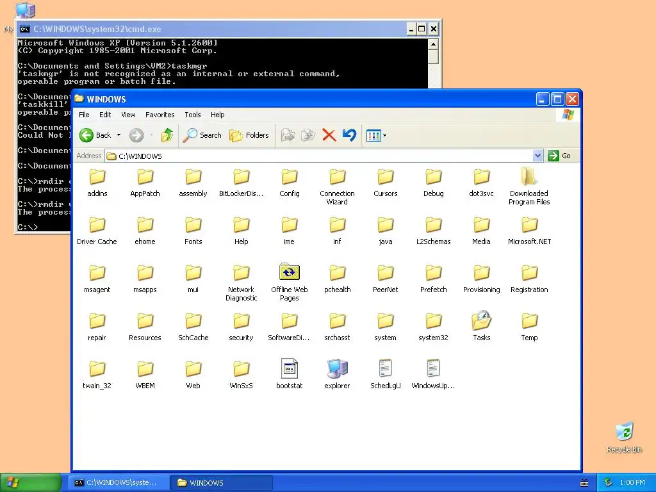Select the security folder
The height and width of the screenshot is (492, 656).
click(241, 327)
